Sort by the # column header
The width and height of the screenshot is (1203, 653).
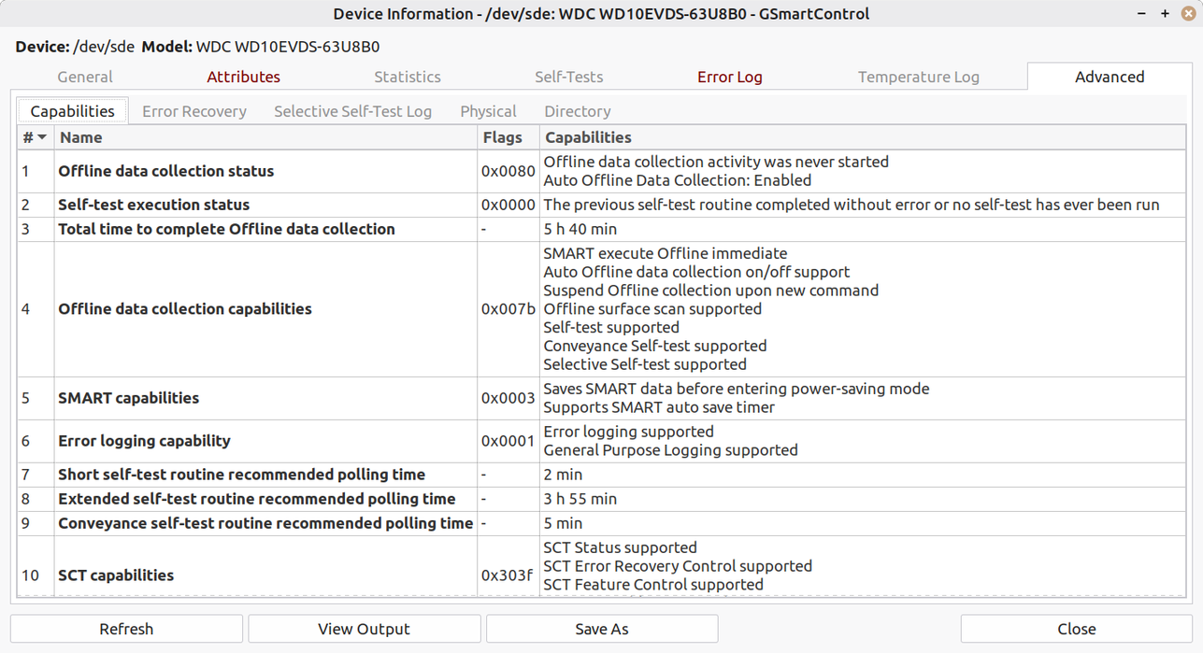coord(35,137)
